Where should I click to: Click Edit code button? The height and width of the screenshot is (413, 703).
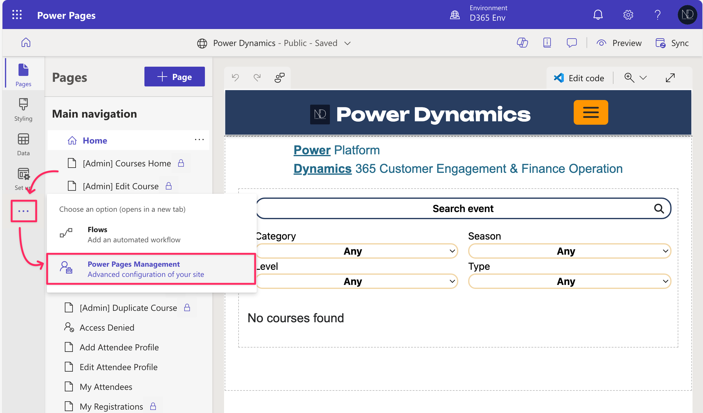(579, 78)
